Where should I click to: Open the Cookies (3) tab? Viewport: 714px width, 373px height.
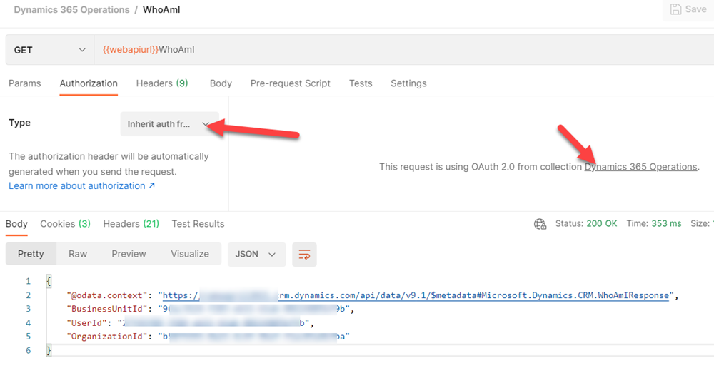click(x=65, y=224)
